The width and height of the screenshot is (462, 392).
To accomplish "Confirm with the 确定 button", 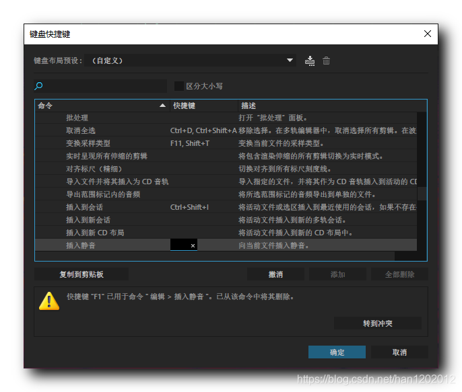I will (337, 352).
